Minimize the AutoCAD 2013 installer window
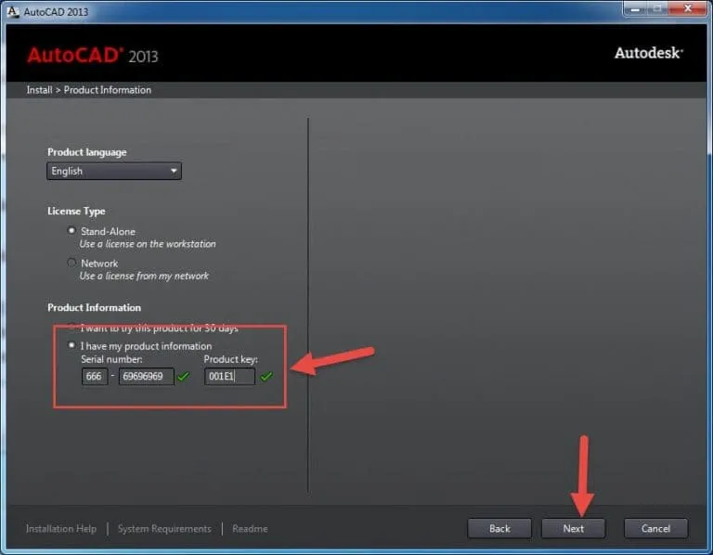 [x=636, y=8]
